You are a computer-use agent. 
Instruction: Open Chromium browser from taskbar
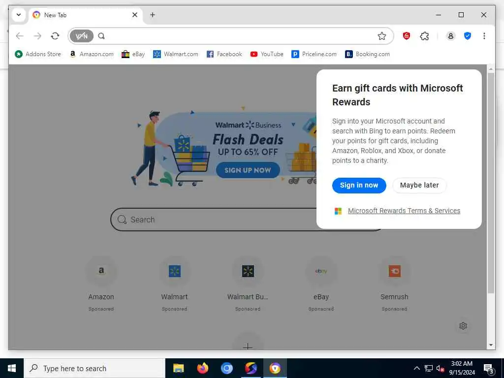226,368
